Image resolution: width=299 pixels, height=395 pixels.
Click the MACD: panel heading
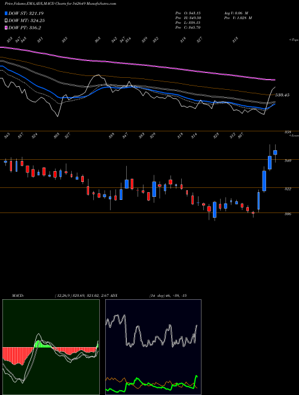[x=17, y=296]
